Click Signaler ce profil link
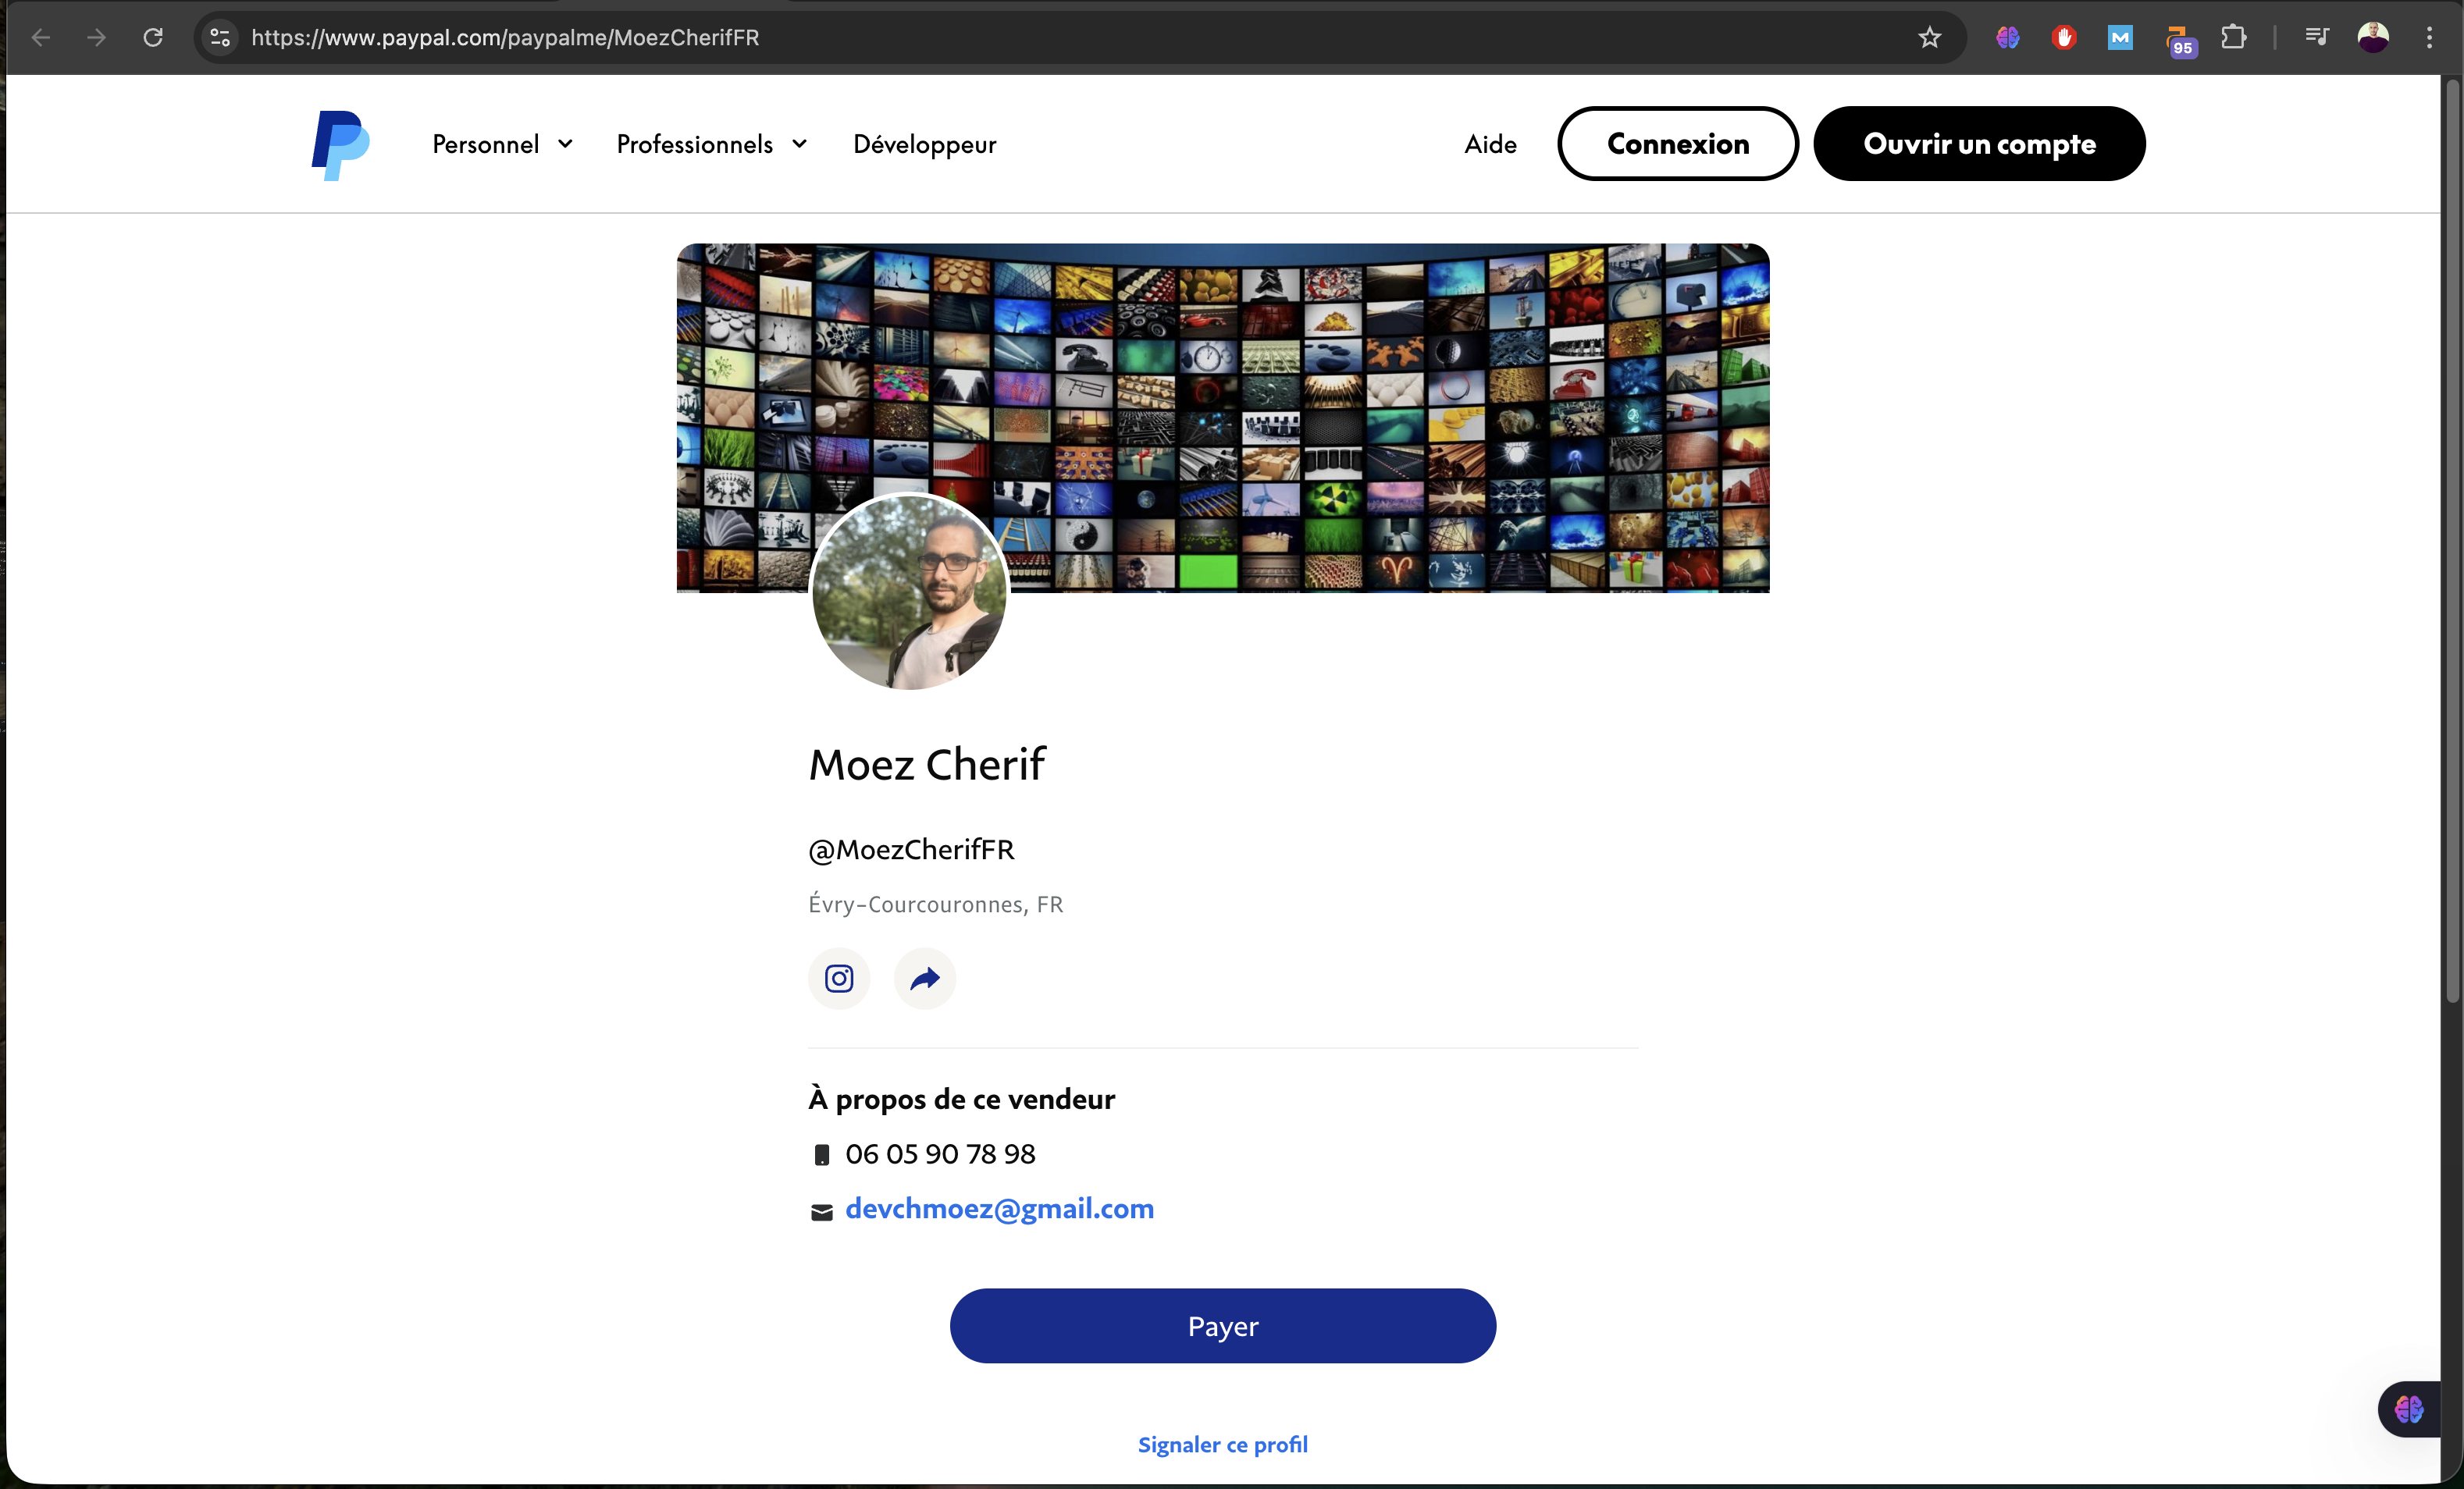2464x1489 pixels. [1222, 1444]
